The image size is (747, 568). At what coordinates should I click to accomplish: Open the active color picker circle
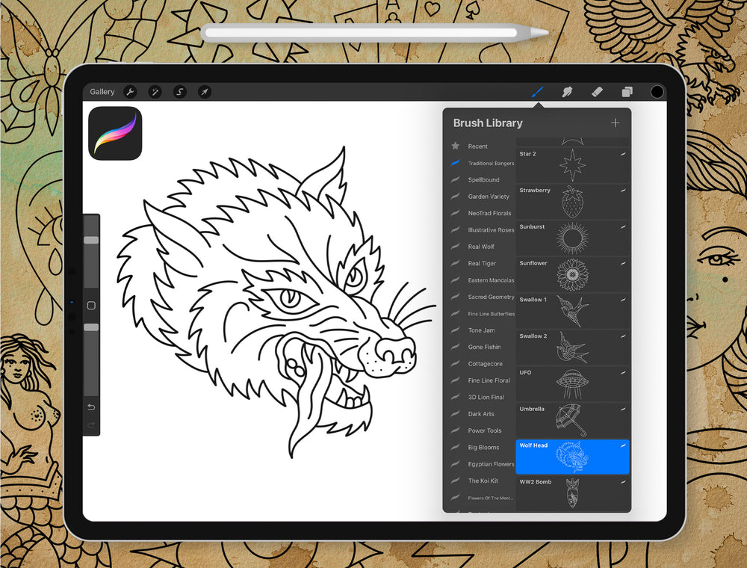click(x=657, y=92)
